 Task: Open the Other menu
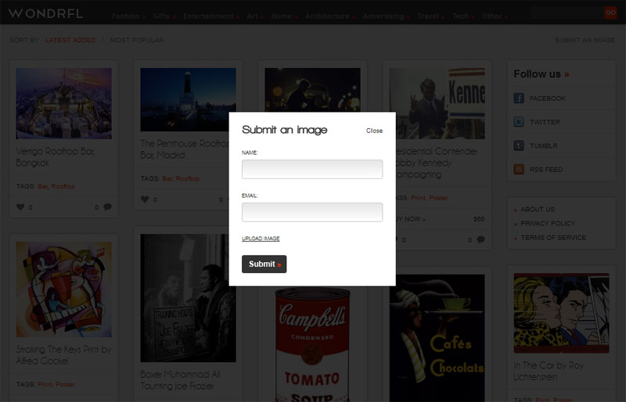pyautogui.click(x=495, y=16)
